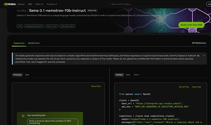Image resolution: width=211 pixels, height=125 pixels.
Task: Choose the GPU limerick prompt suggestion
Action: point(53,122)
